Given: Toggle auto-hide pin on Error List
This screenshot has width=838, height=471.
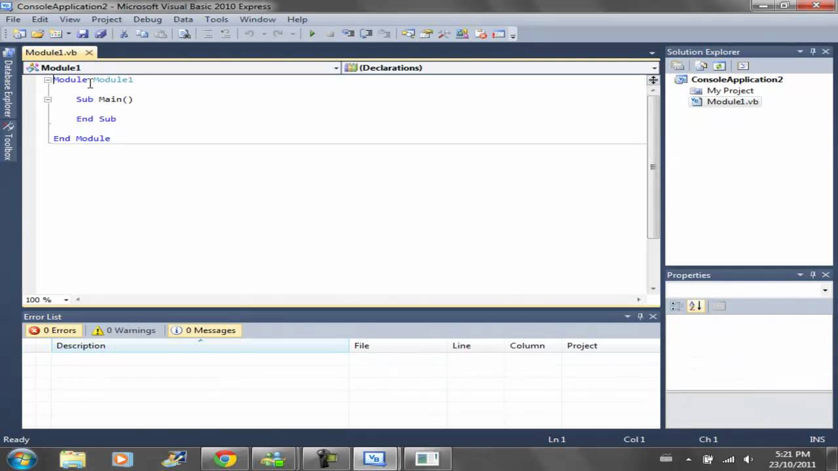Looking at the screenshot, I should pyautogui.click(x=640, y=317).
